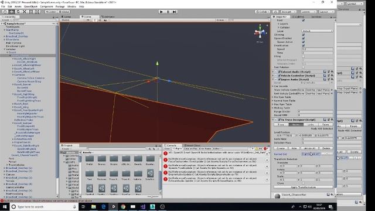
Task: Open the File menu
Action: [3, 6]
